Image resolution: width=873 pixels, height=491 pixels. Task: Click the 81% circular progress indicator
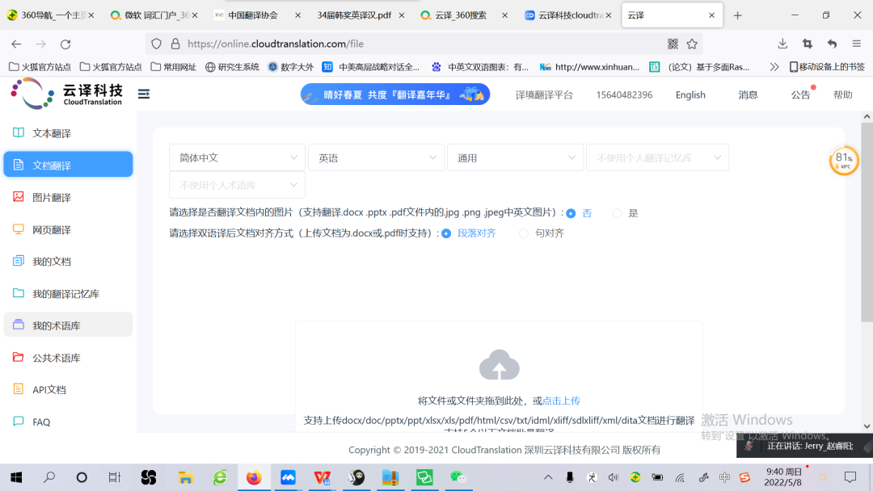click(843, 160)
